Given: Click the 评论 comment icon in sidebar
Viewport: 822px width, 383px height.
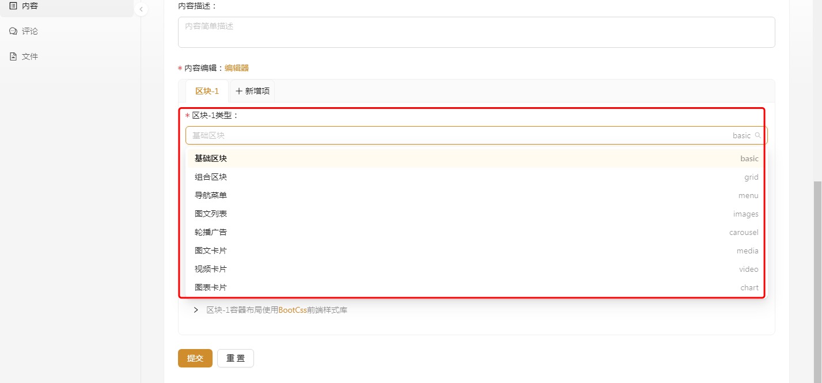Looking at the screenshot, I should pyautogui.click(x=13, y=31).
